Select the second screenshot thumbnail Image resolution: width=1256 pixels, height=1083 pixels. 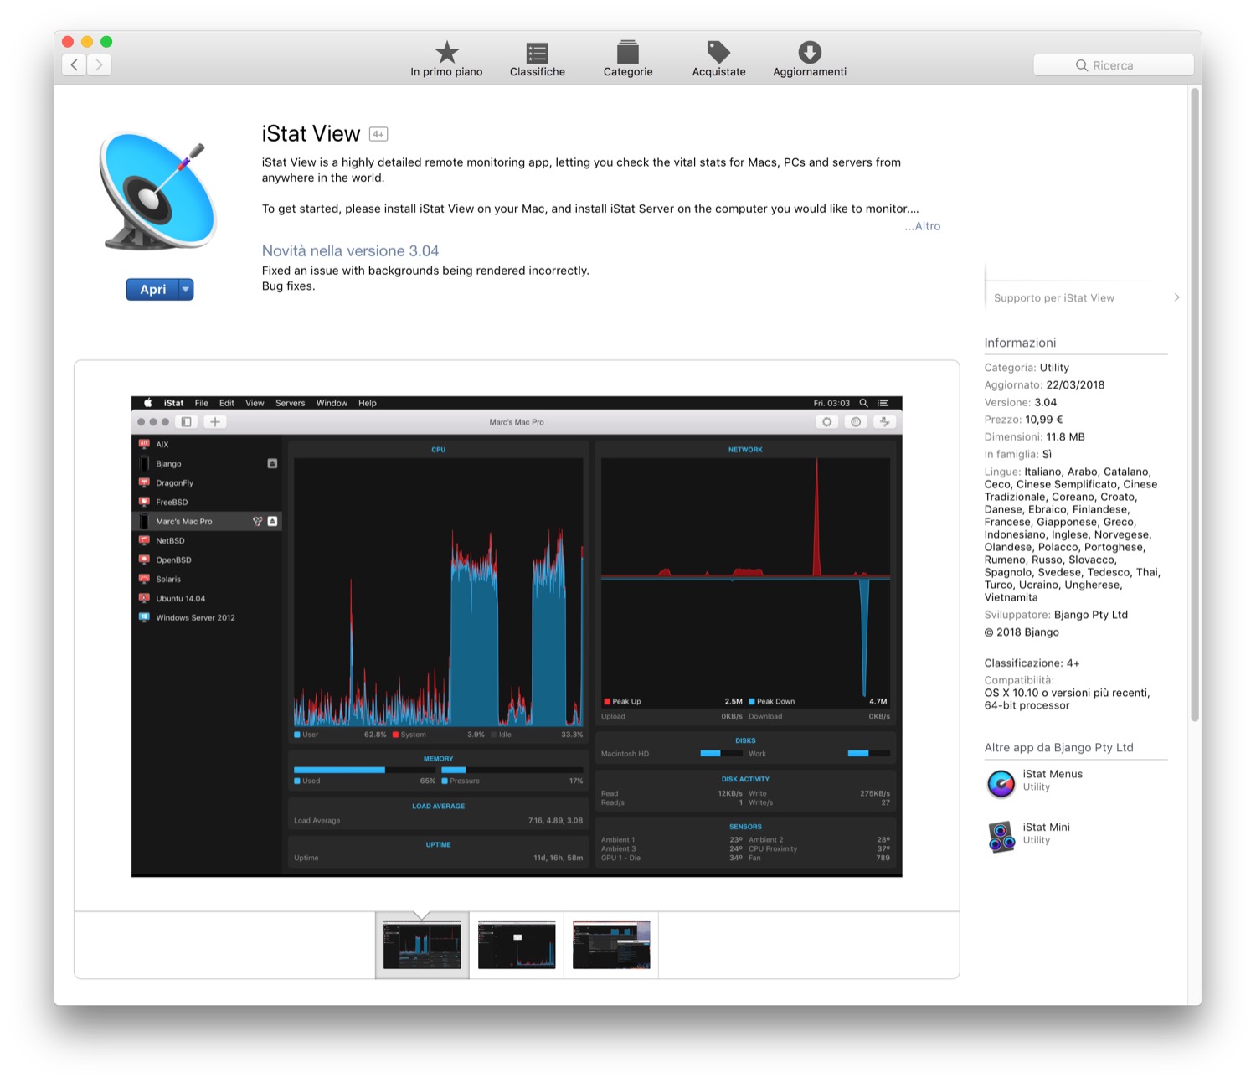click(x=517, y=945)
